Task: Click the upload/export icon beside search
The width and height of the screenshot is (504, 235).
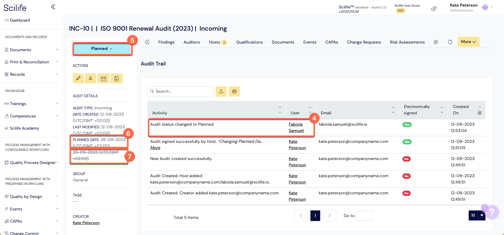Action: pos(221,91)
